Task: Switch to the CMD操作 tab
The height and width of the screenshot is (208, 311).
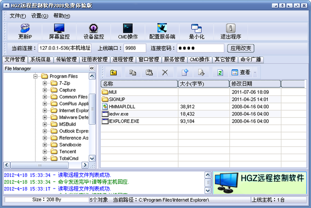Action: click(200, 60)
